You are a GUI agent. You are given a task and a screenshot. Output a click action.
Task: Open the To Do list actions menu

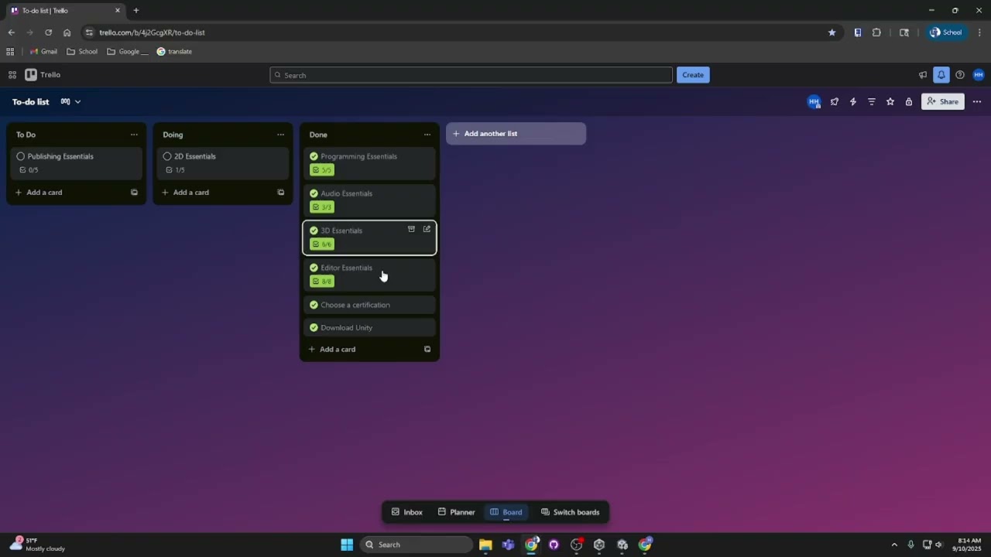[134, 135]
